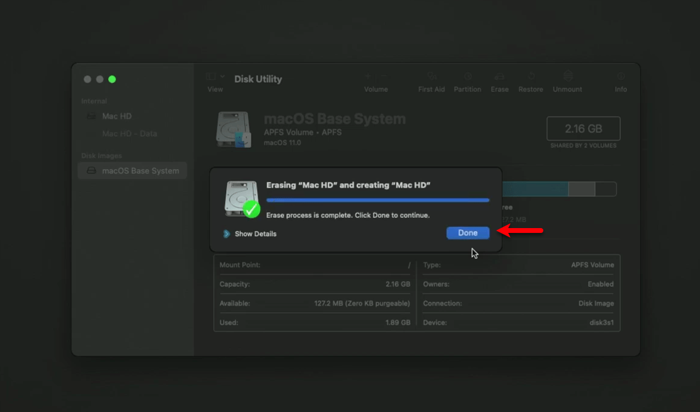The width and height of the screenshot is (700, 412).
Task: Click the erase progress bar
Action: [x=378, y=200]
